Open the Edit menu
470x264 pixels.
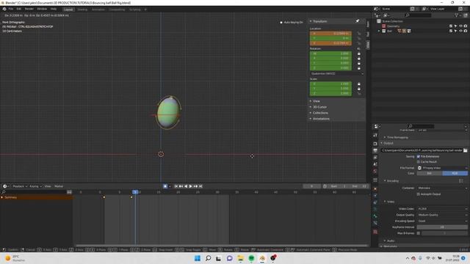[19, 9]
